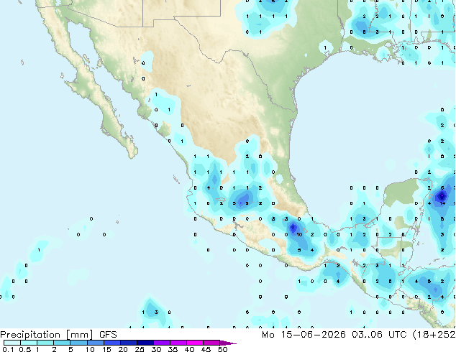Select the navy legend swatch between 25 and 30
Screen dimensions: 456x352
[145, 343]
